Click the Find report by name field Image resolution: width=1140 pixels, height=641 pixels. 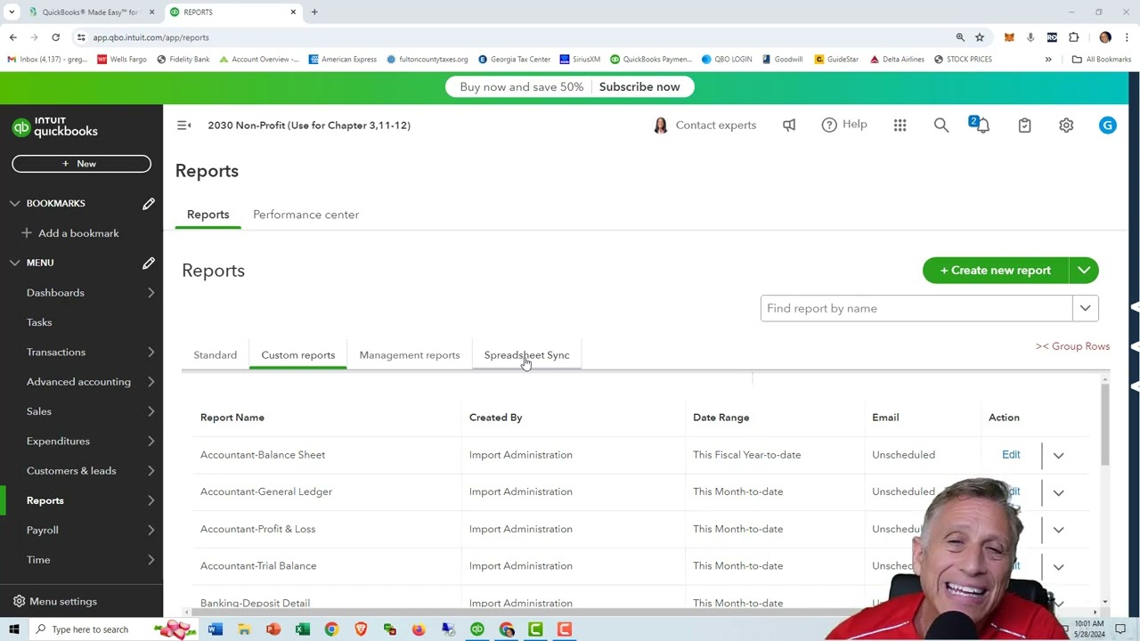click(916, 308)
